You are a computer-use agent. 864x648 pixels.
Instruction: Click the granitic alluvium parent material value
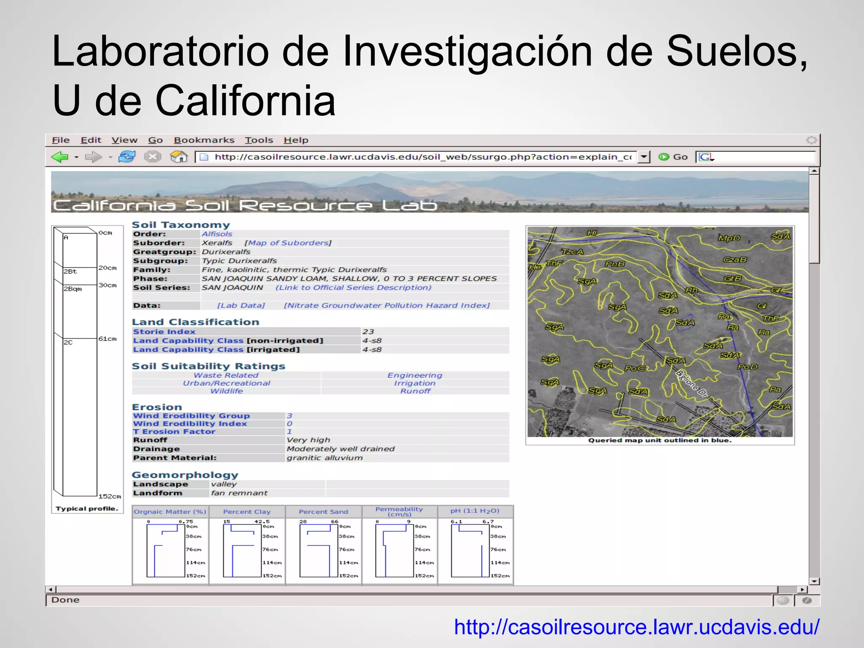click(324, 458)
